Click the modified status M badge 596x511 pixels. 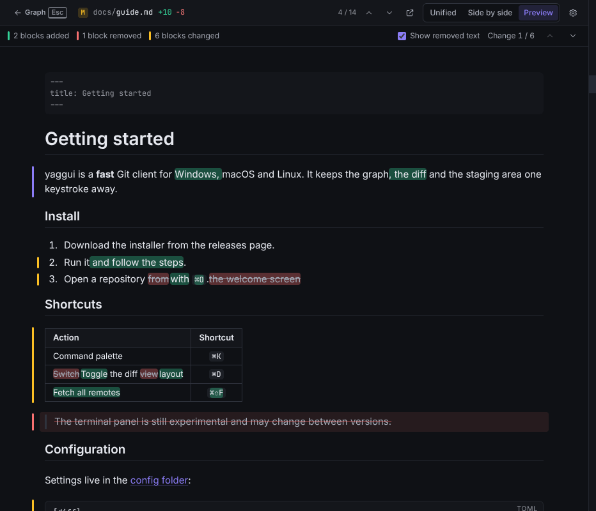point(83,13)
